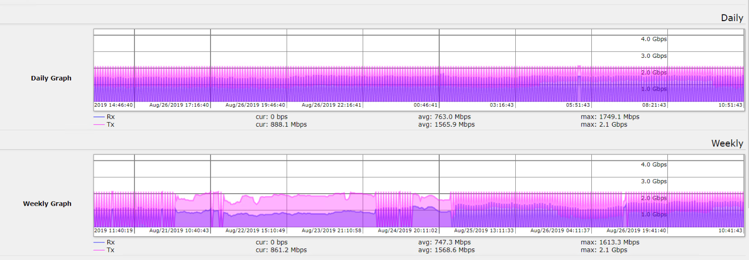
Task: Click '08:21:43' time label on Daily graph
Action: [654, 105]
